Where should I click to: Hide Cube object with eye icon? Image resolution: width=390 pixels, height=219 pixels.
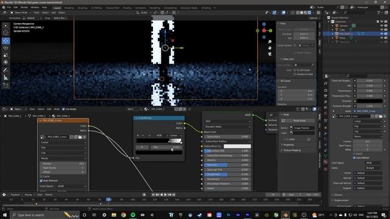(381, 30)
